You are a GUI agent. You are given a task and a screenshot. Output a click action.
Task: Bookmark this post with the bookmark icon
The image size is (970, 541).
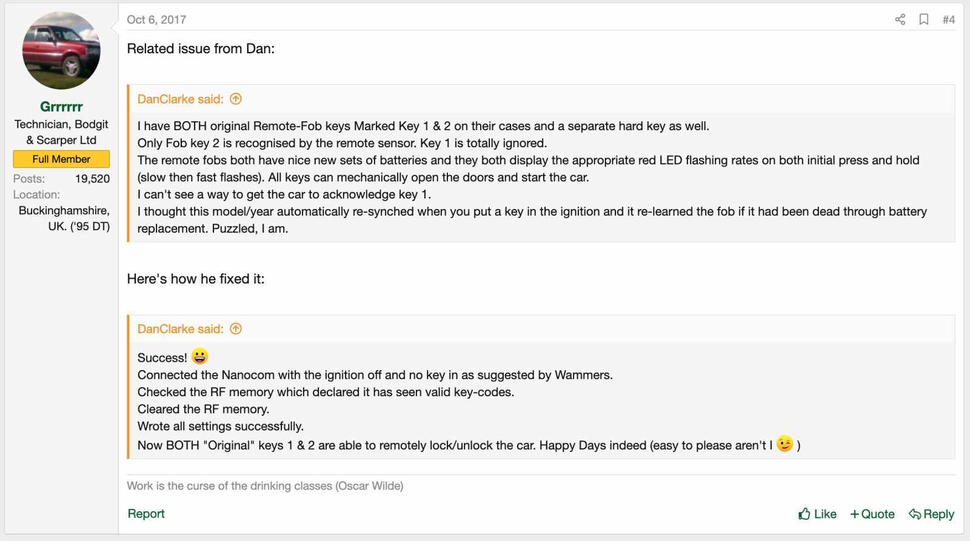point(924,19)
